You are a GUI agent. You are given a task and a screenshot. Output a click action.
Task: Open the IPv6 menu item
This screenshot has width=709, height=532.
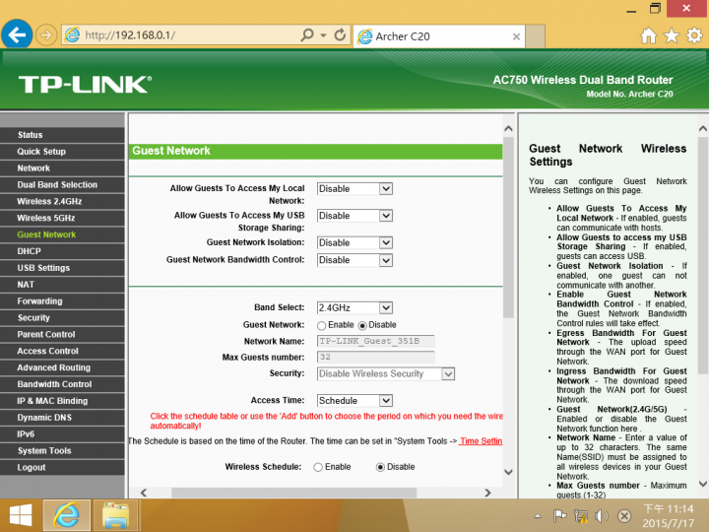pos(62,434)
